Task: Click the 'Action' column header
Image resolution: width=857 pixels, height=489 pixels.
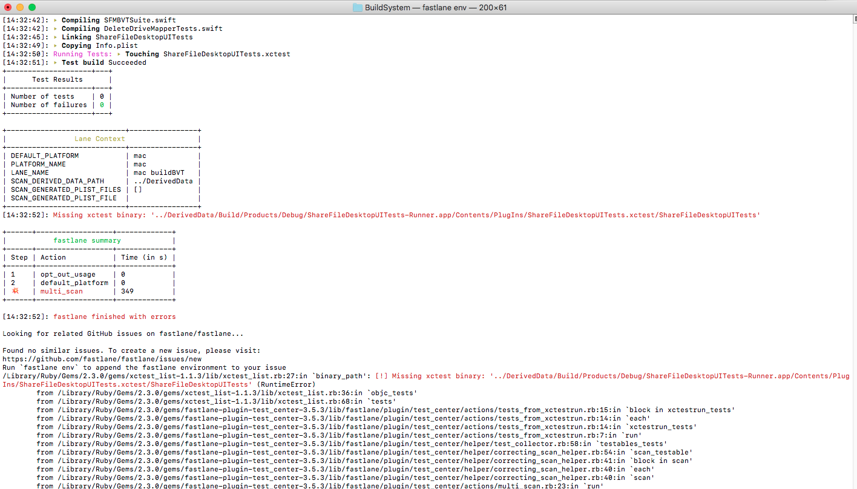Action: 53,257
